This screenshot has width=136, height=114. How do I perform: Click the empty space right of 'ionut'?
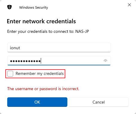click(x=65, y=47)
